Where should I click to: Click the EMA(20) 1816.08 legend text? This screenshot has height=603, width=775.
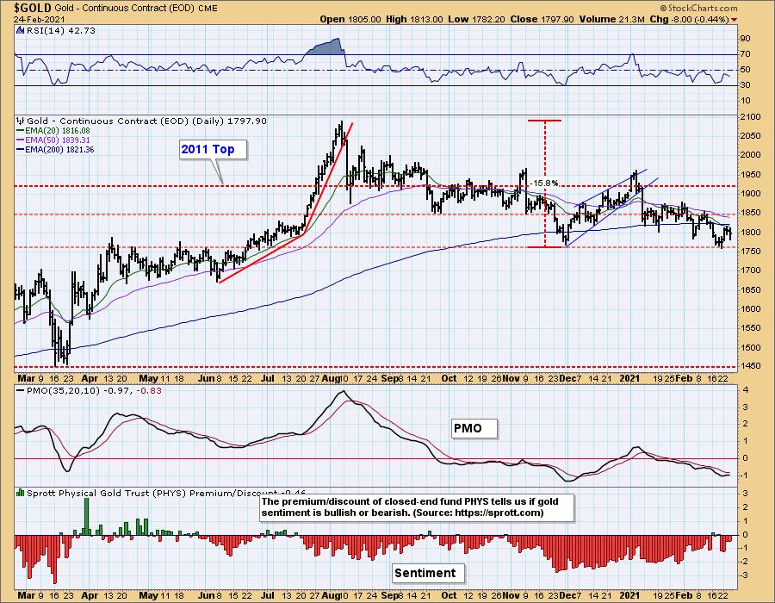[x=58, y=131]
